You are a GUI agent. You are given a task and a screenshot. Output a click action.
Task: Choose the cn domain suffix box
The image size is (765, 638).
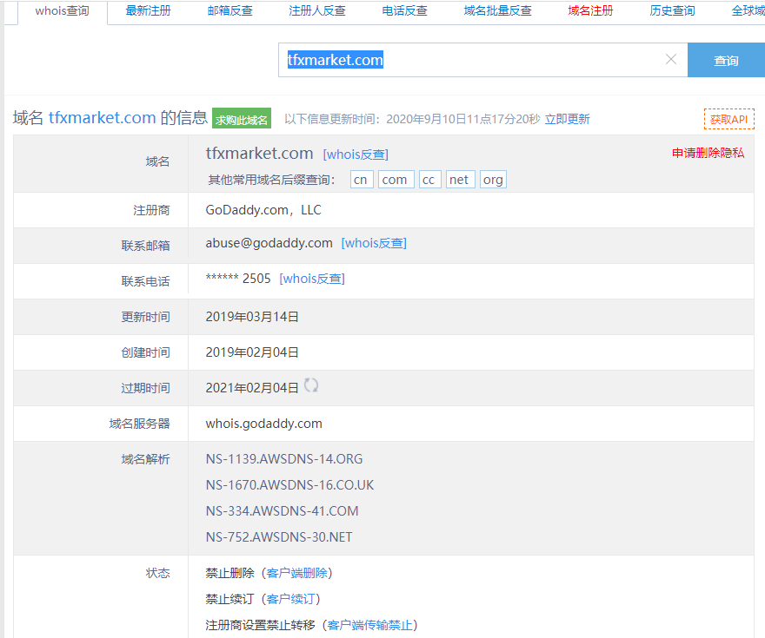(x=362, y=180)
